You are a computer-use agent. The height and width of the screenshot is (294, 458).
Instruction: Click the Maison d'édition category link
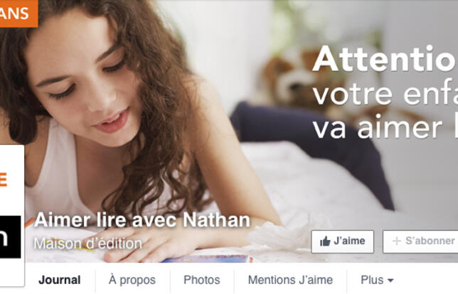[88, 244]
